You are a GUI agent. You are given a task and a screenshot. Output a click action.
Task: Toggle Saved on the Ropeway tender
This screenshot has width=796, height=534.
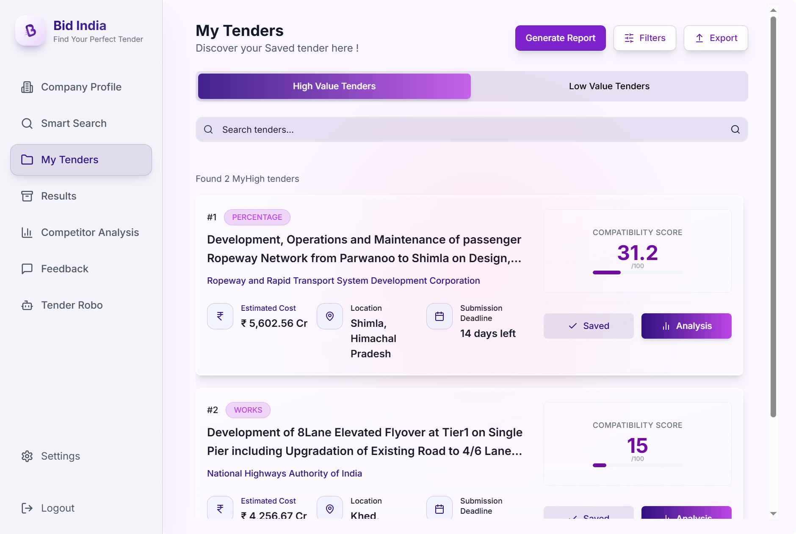click(x=589, y=326)
